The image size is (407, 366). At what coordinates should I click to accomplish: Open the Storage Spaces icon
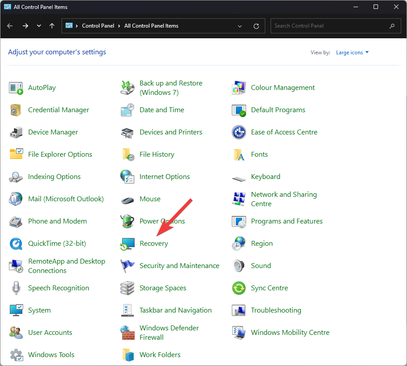click(x=127, y=288)
